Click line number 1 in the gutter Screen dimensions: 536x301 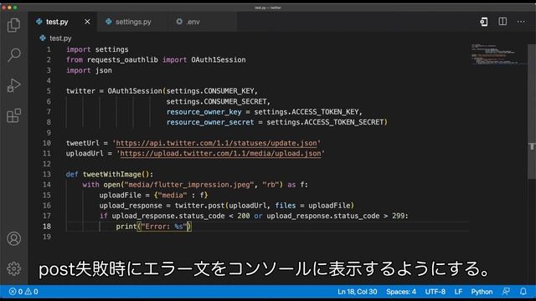(x=49, y=49)
